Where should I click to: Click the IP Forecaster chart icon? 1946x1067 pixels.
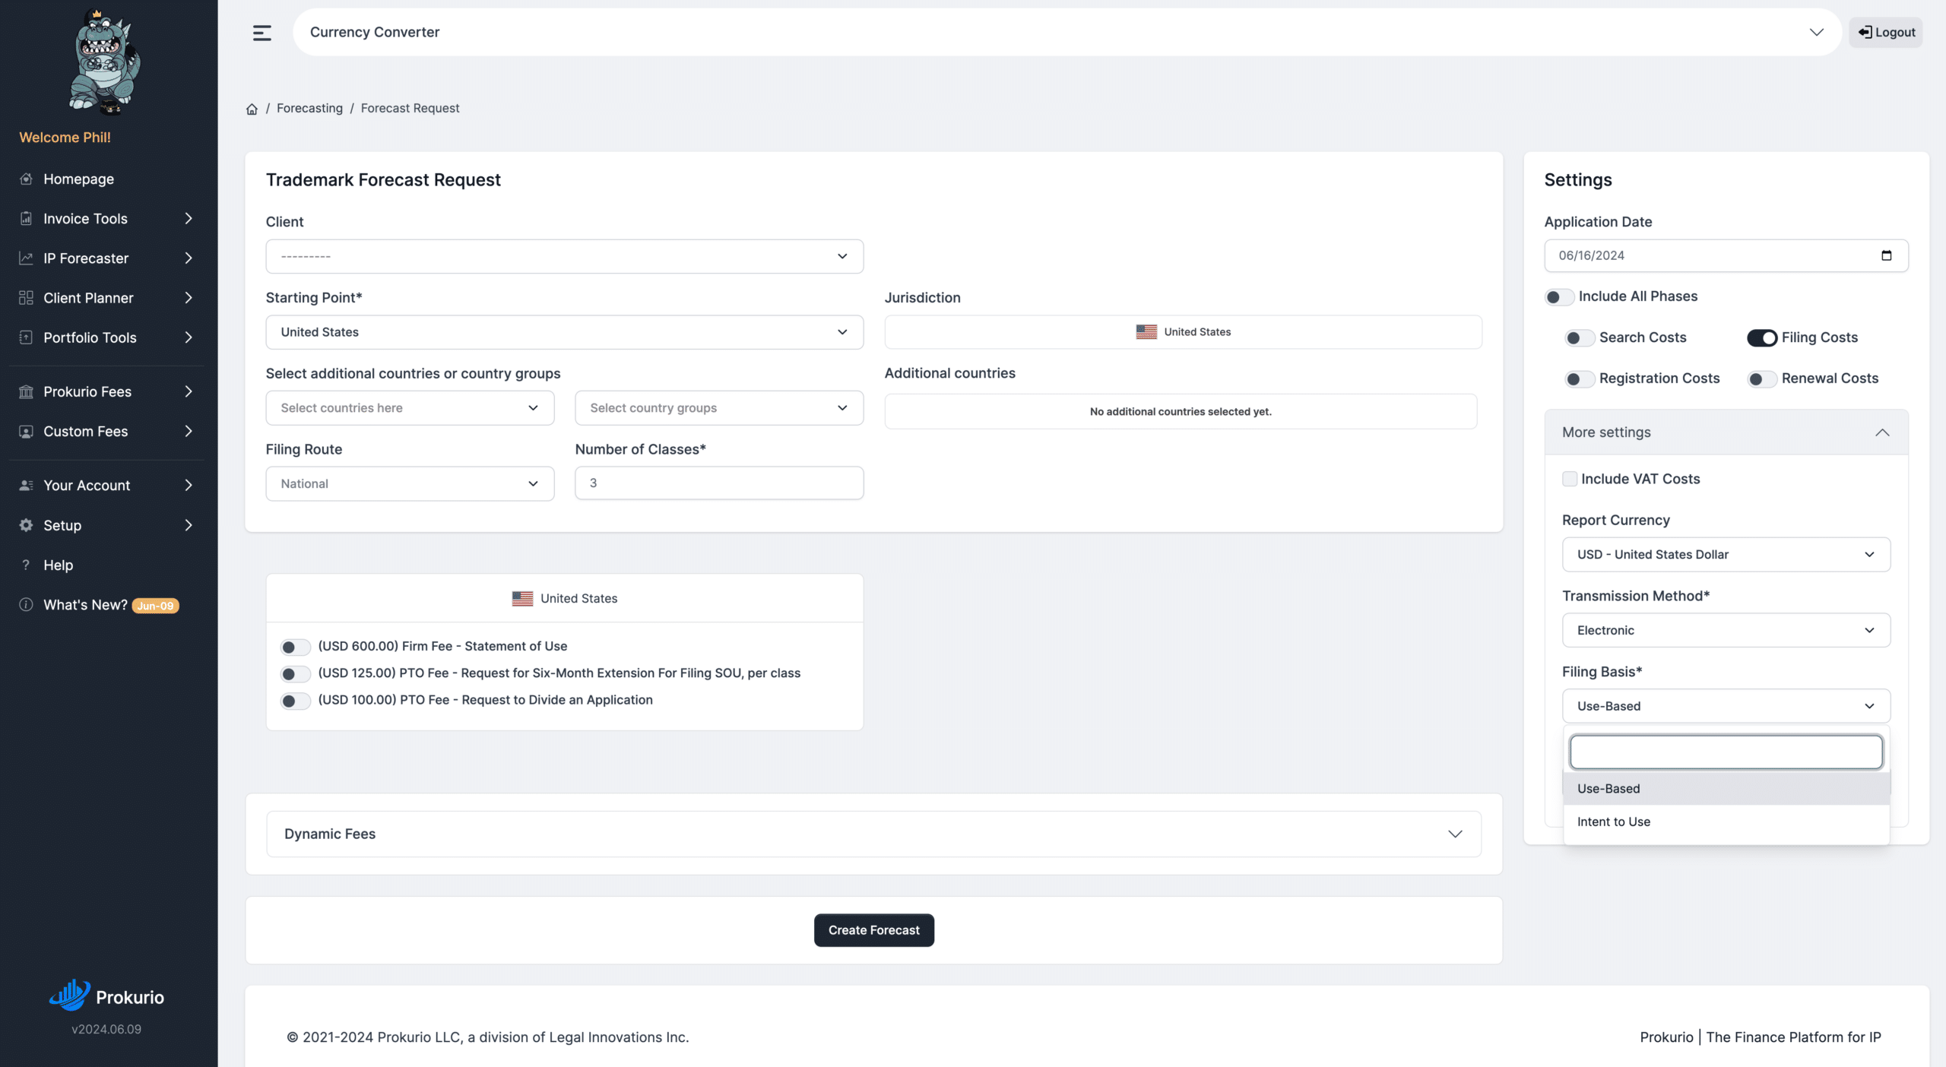coord(26,258)
